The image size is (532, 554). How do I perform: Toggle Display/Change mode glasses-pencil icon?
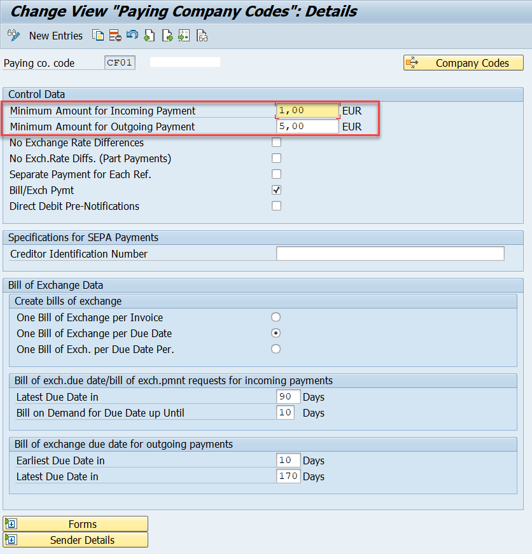point(13,36)
